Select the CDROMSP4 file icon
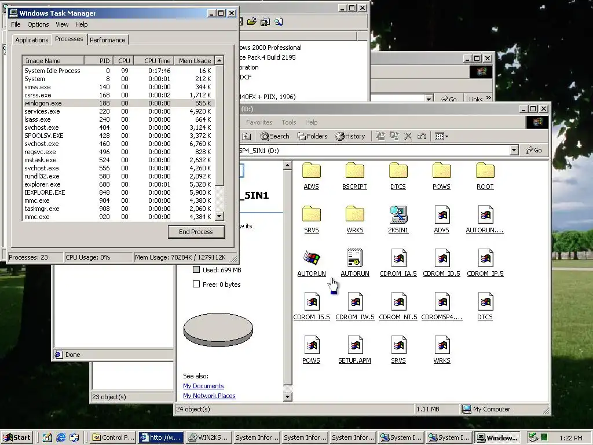Viewport: 593px width, 445px height. (x=441, y=301)
